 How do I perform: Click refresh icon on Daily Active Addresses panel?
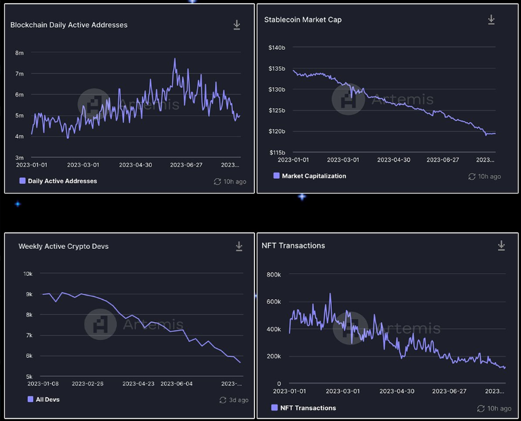[217, 181]
